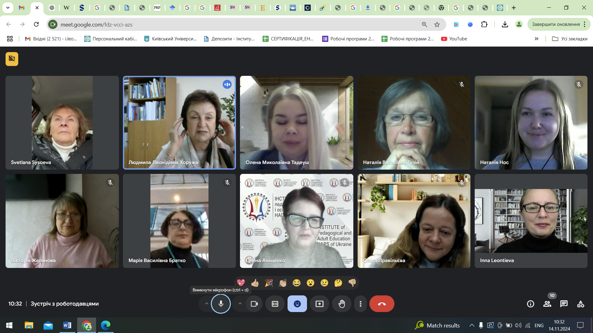This screenshot has height=333, width=593.
Task: Raise hand using the hand icon
Action: pyautogui.click(x=342, y=304)
